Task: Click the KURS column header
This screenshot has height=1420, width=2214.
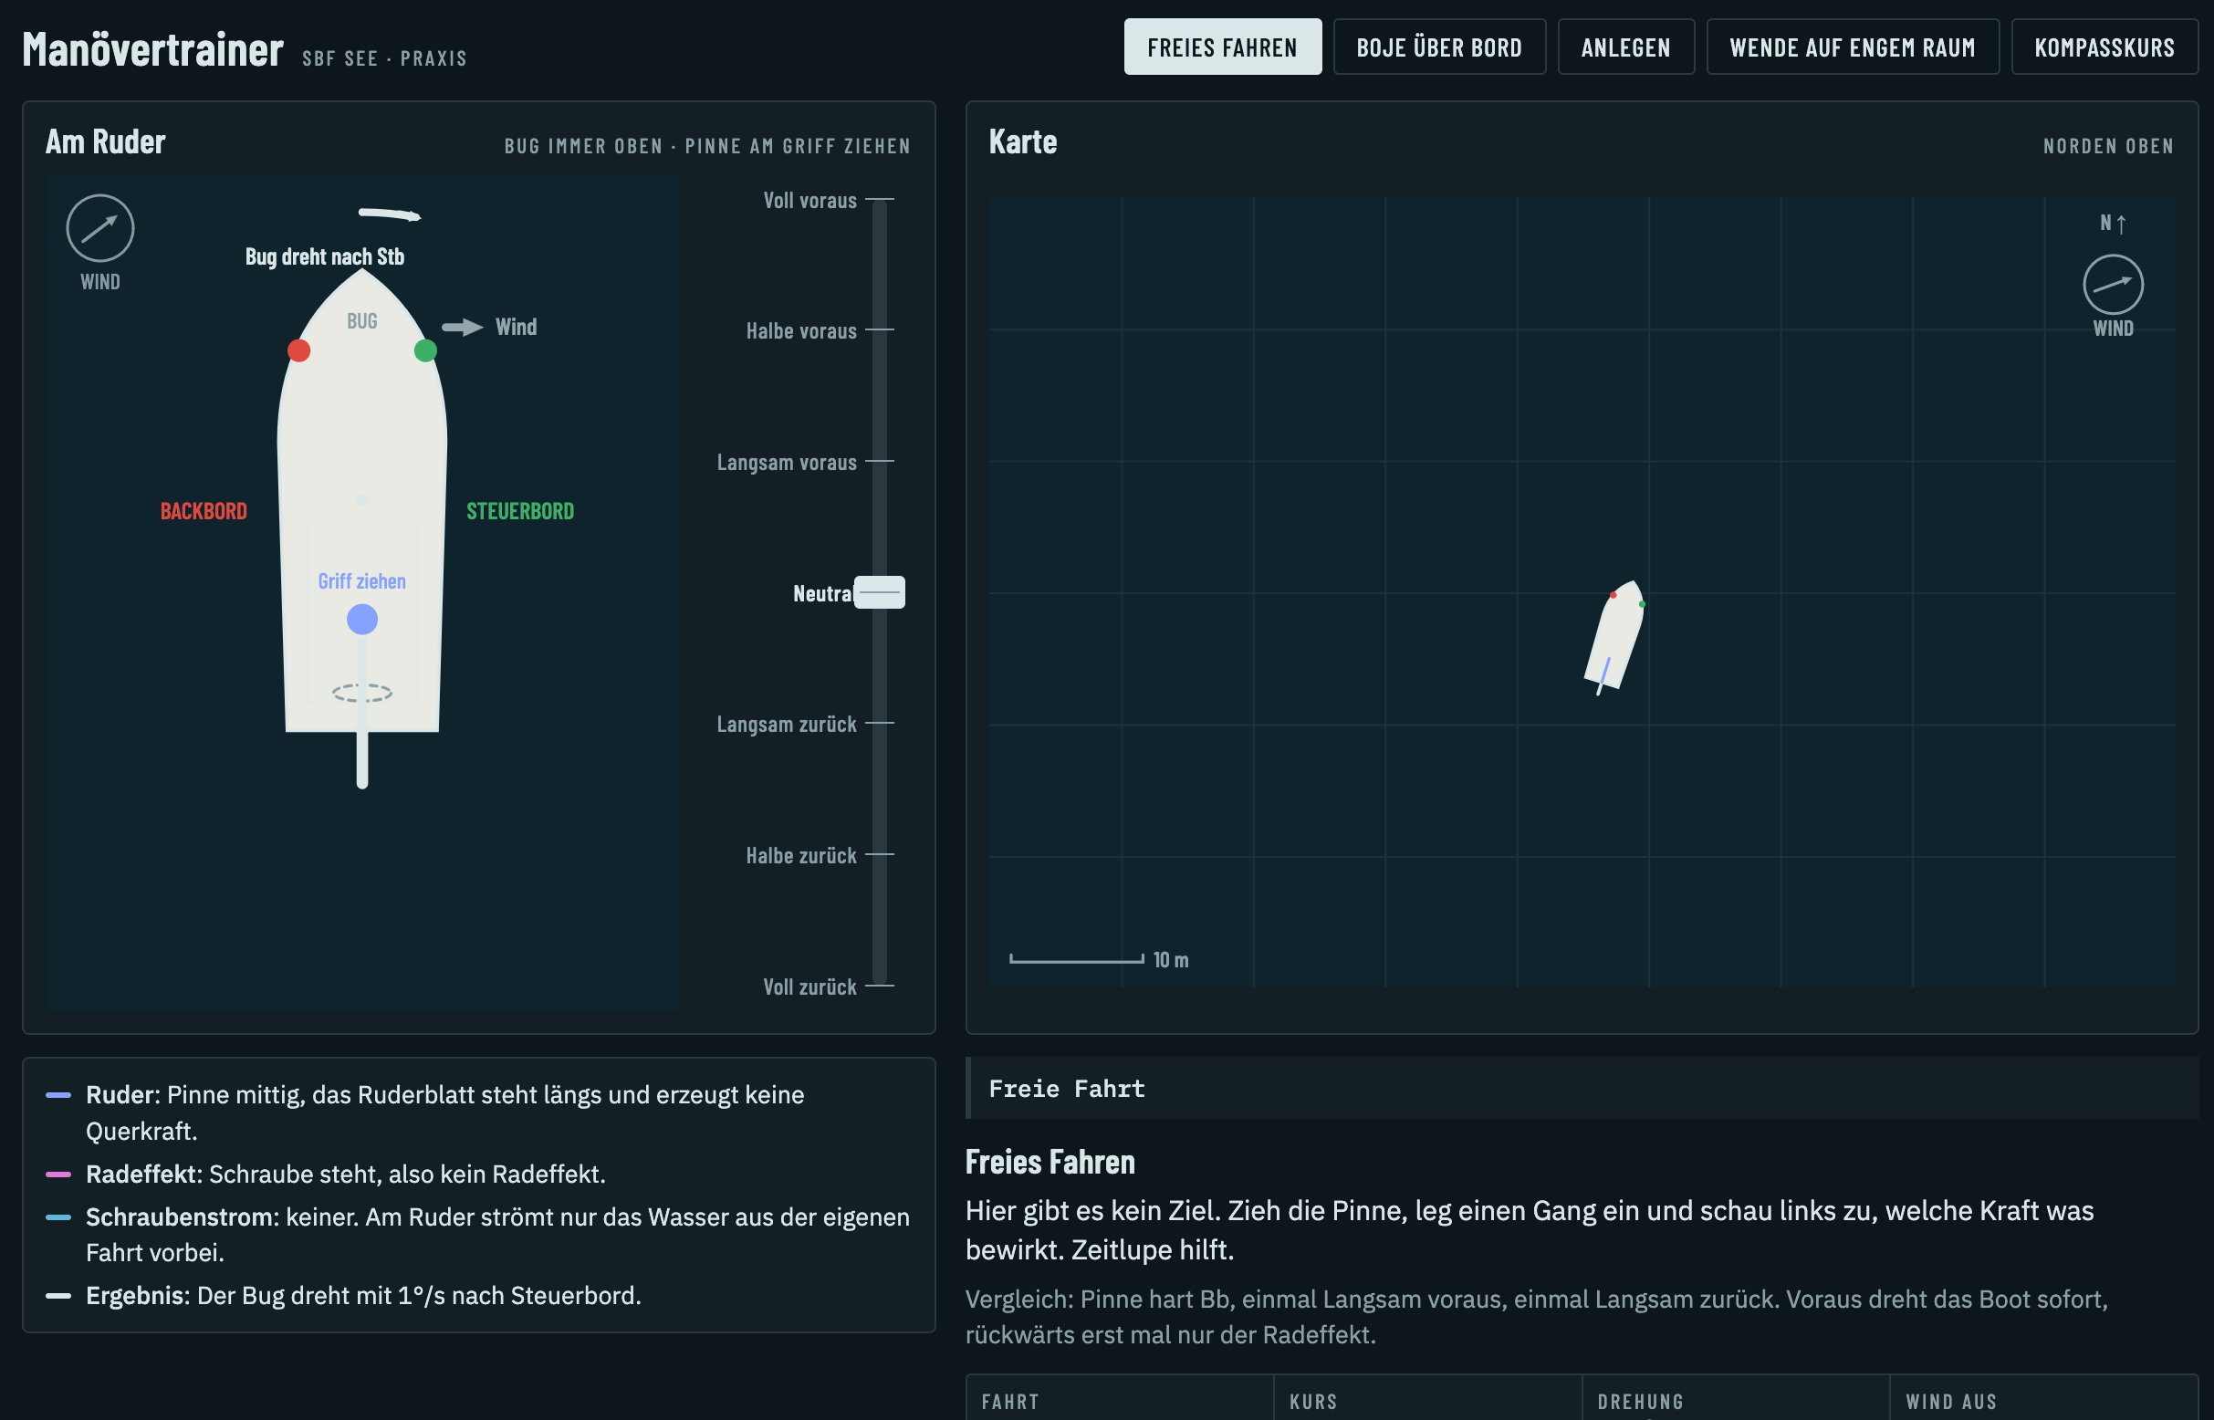Action: (x=1313, y=1402)
